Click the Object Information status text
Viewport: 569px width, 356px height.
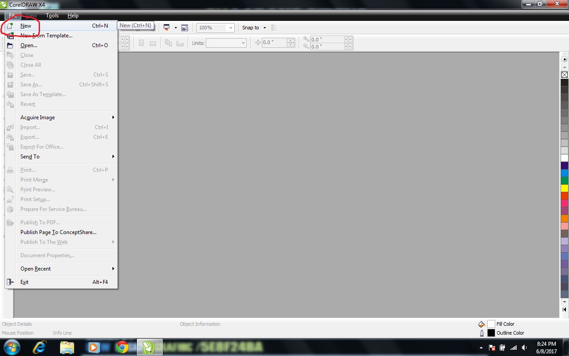(200, 324)
